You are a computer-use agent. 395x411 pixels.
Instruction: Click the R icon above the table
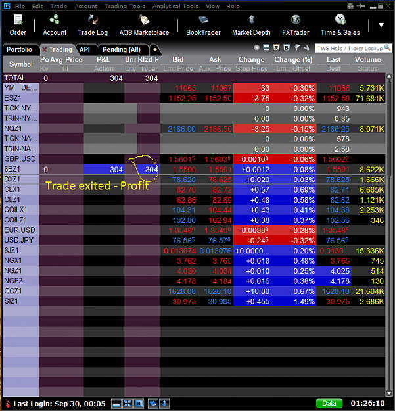pyautogui.click(x=276, y=47)
